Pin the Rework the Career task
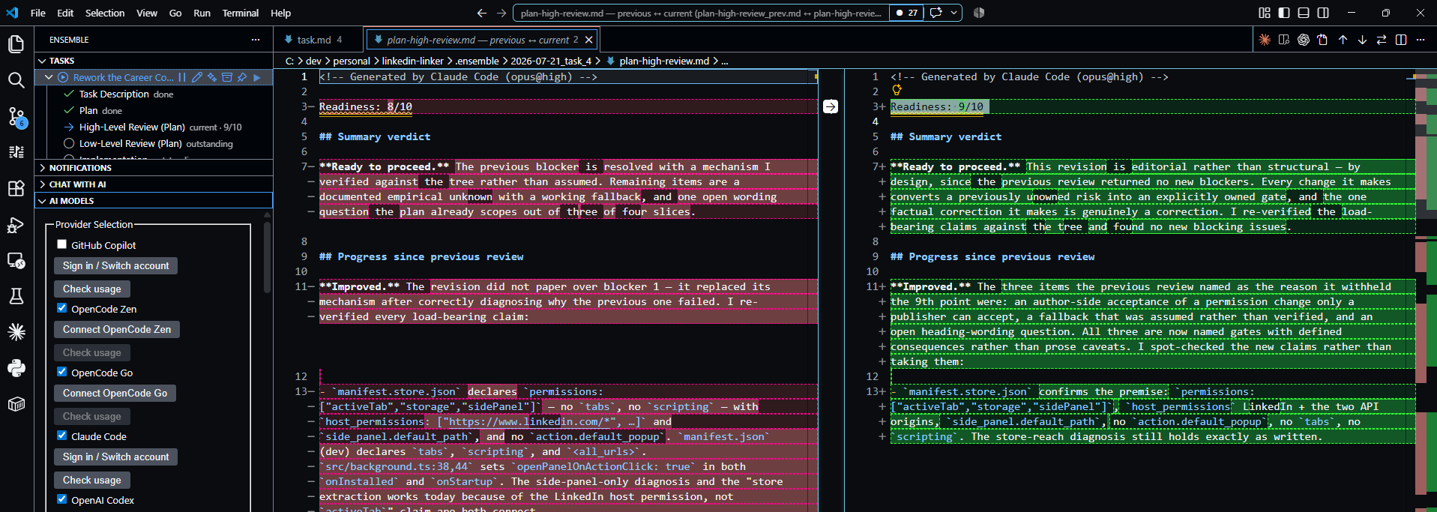The image size is (1437, 512). [x=242, y=77]
